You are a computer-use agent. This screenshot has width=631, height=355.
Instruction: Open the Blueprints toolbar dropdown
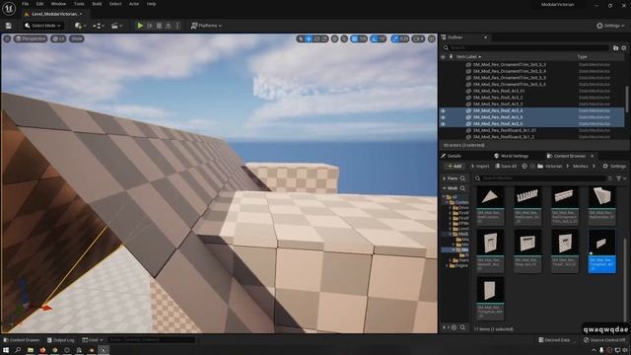99,26
